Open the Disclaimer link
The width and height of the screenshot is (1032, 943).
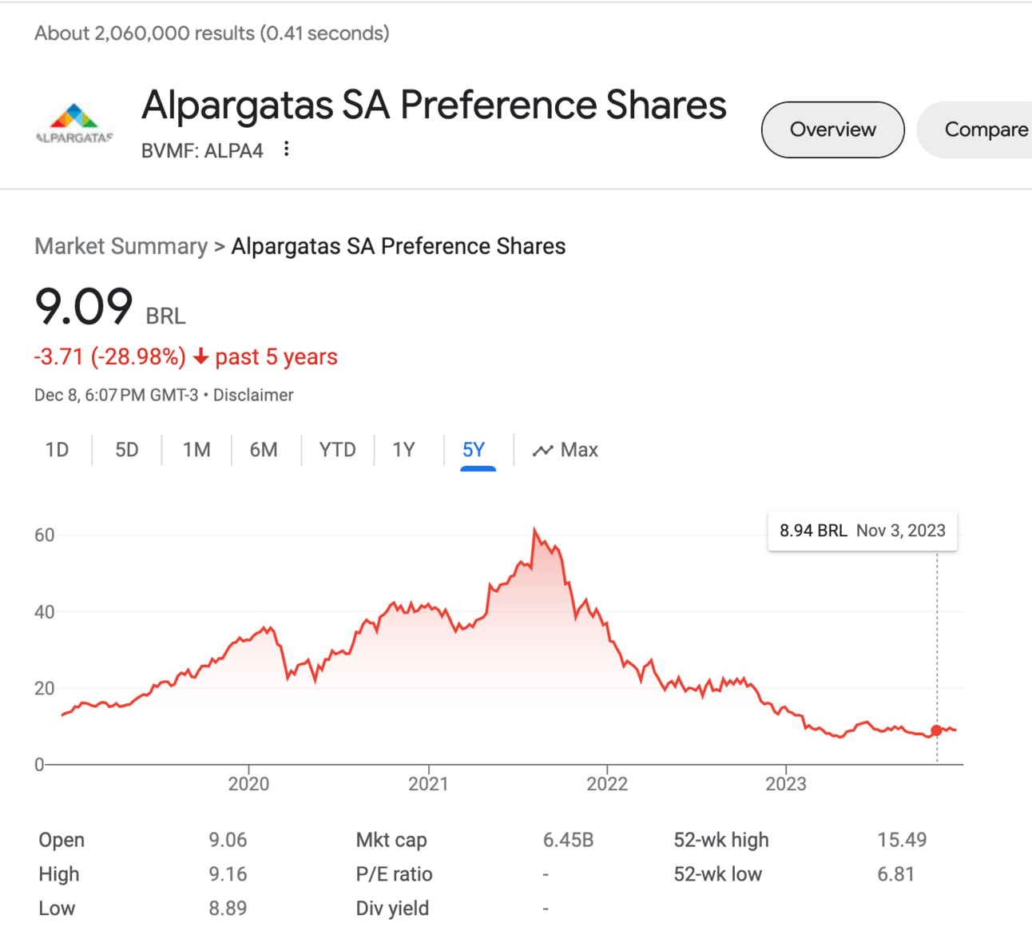[x=253, y=395]
